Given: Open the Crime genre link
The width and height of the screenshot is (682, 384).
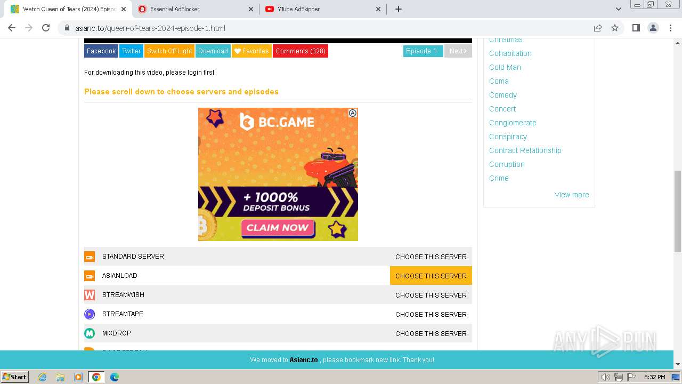Looking at the screenshot, I should [x=499, y=178].
